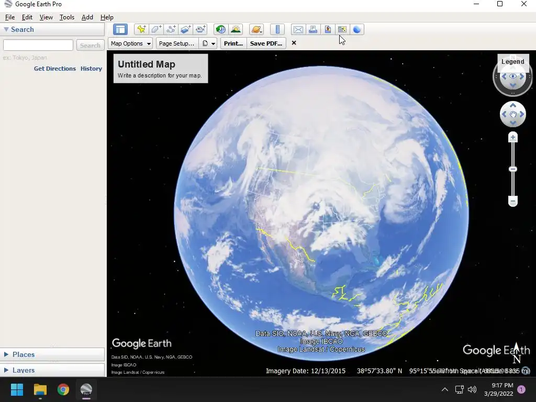Open the Map Options dropdown
Image resolution: width=536 pixels, height=402 pixels.
pos(130,43)
